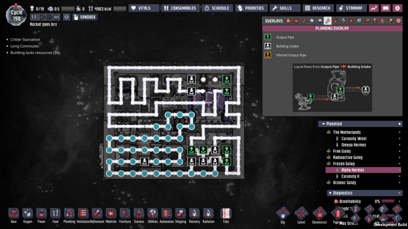Select the Cancel tool

click(x=301, y=215)
